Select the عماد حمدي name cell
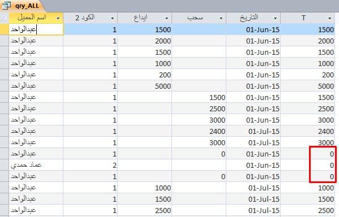 point(36,165)
